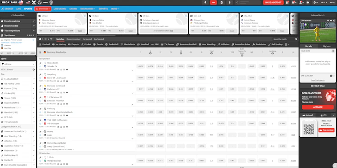Viewport: 337px width, 168px height.
Task: Collapse the left sidebar block
Action: (x=18, y=15)
